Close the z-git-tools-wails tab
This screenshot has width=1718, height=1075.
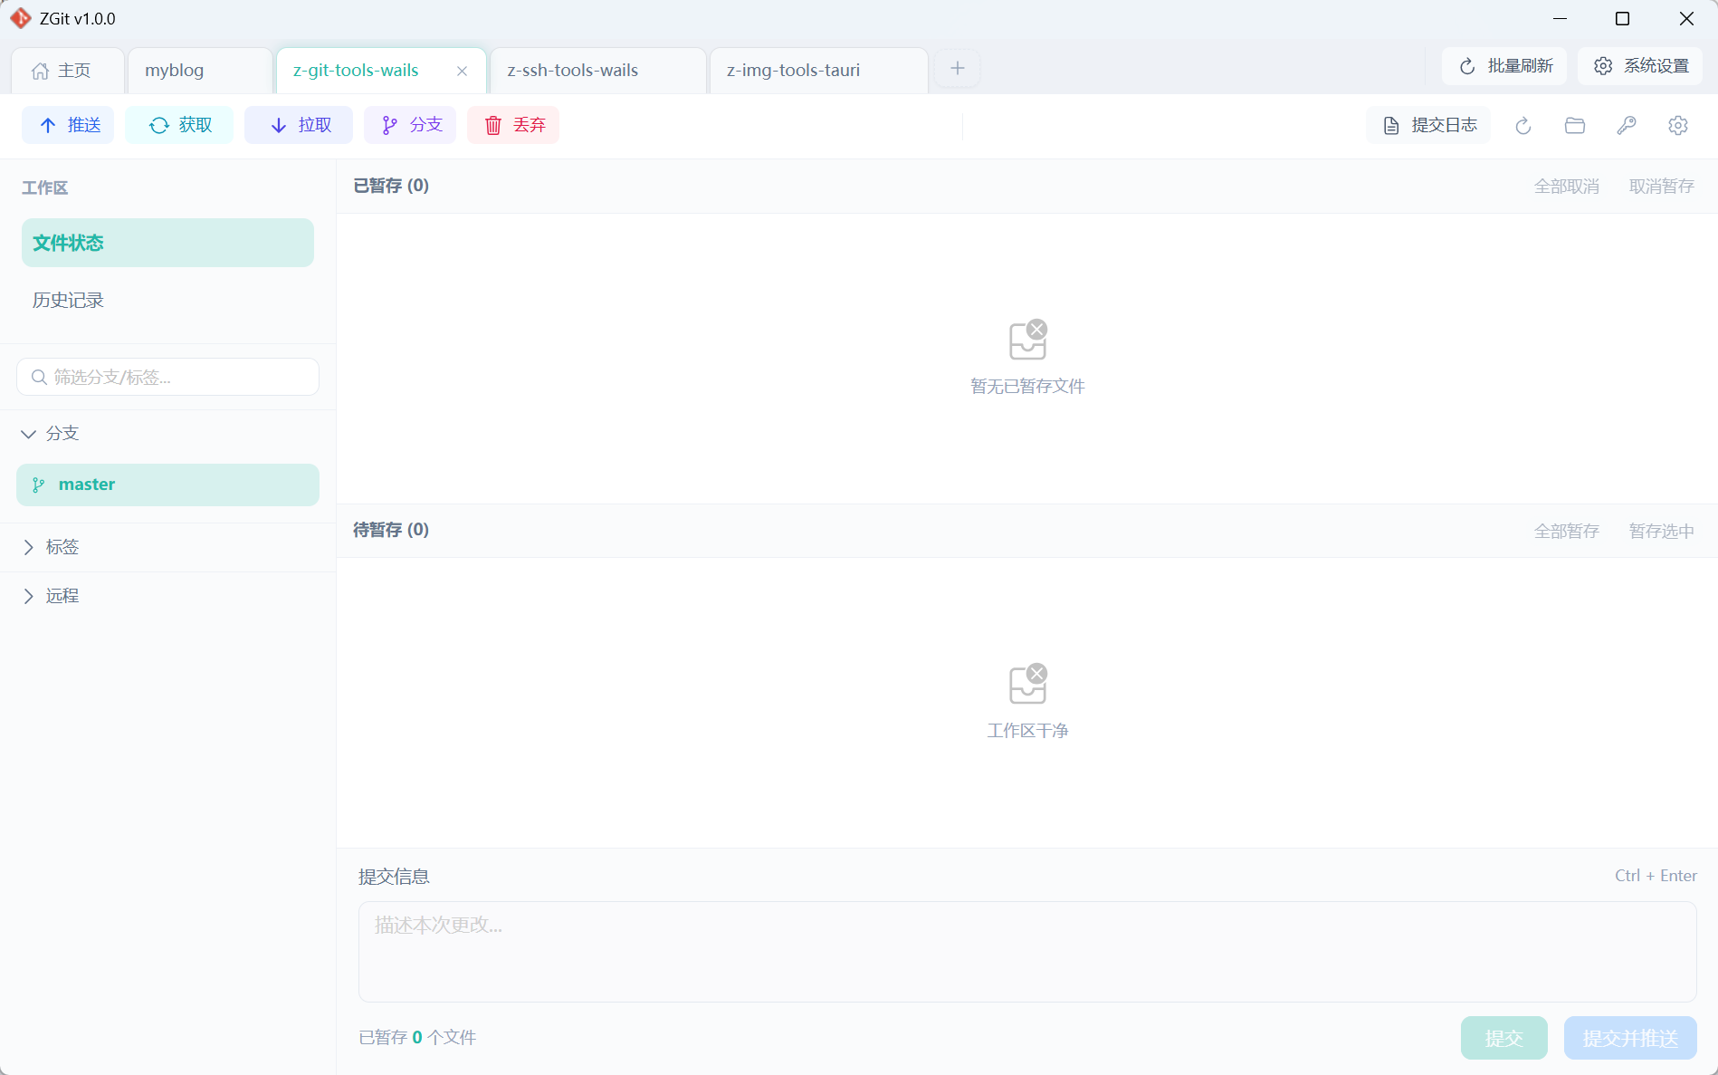click(462, 71)
